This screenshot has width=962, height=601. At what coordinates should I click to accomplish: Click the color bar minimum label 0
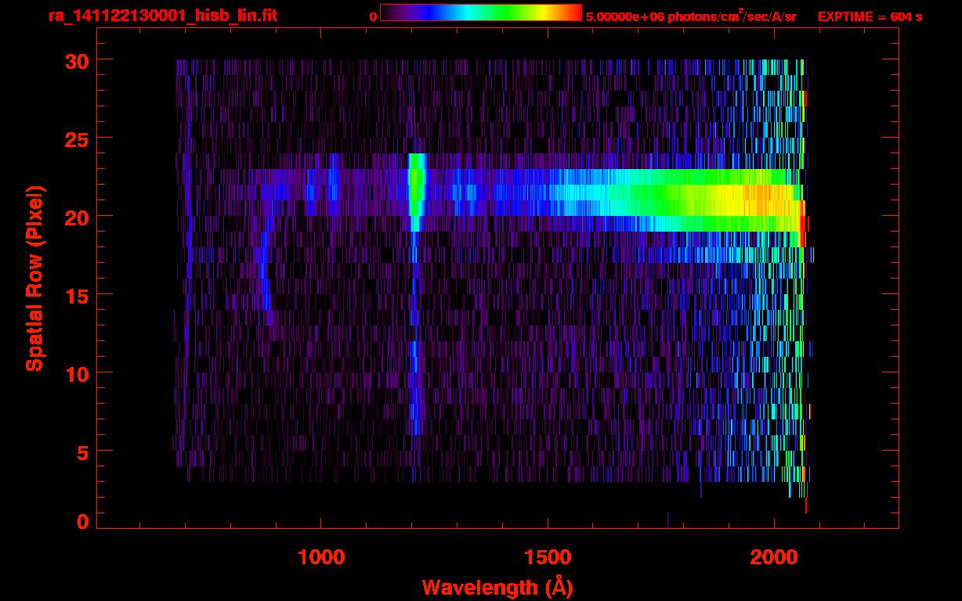[373, 16]
